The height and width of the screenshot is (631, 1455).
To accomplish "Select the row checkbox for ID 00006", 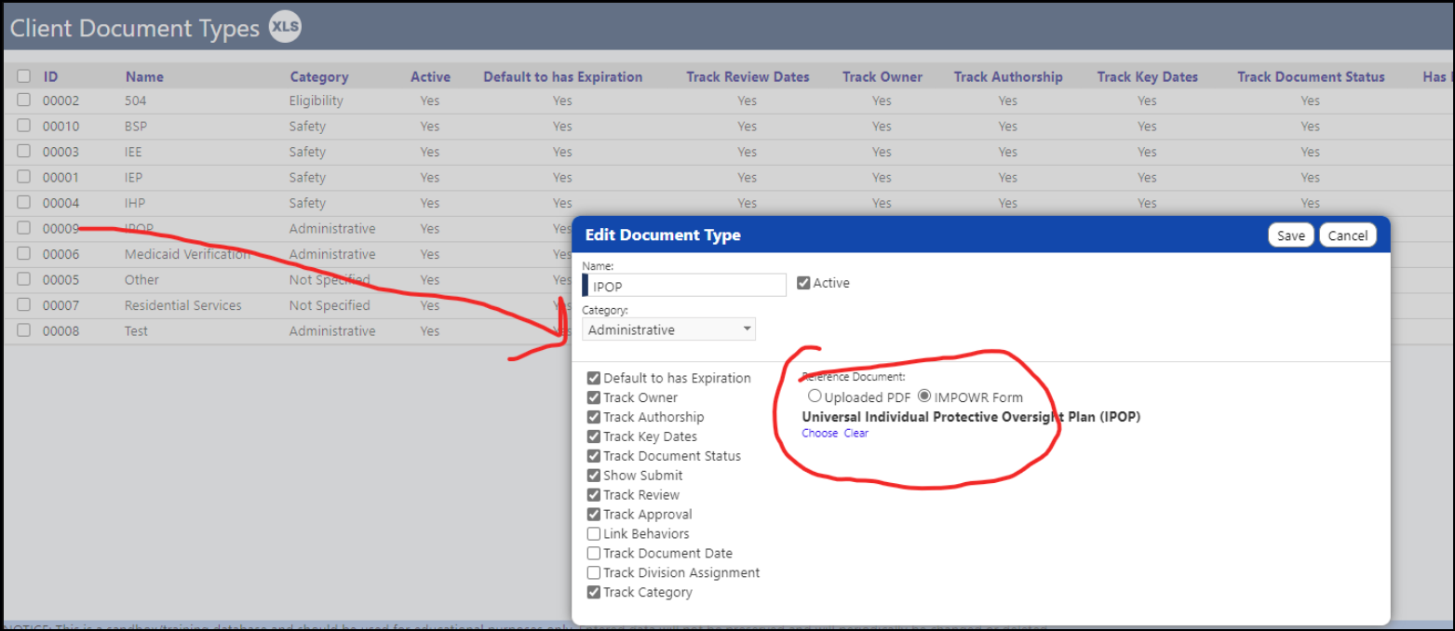I will click(x=23, y=253).
